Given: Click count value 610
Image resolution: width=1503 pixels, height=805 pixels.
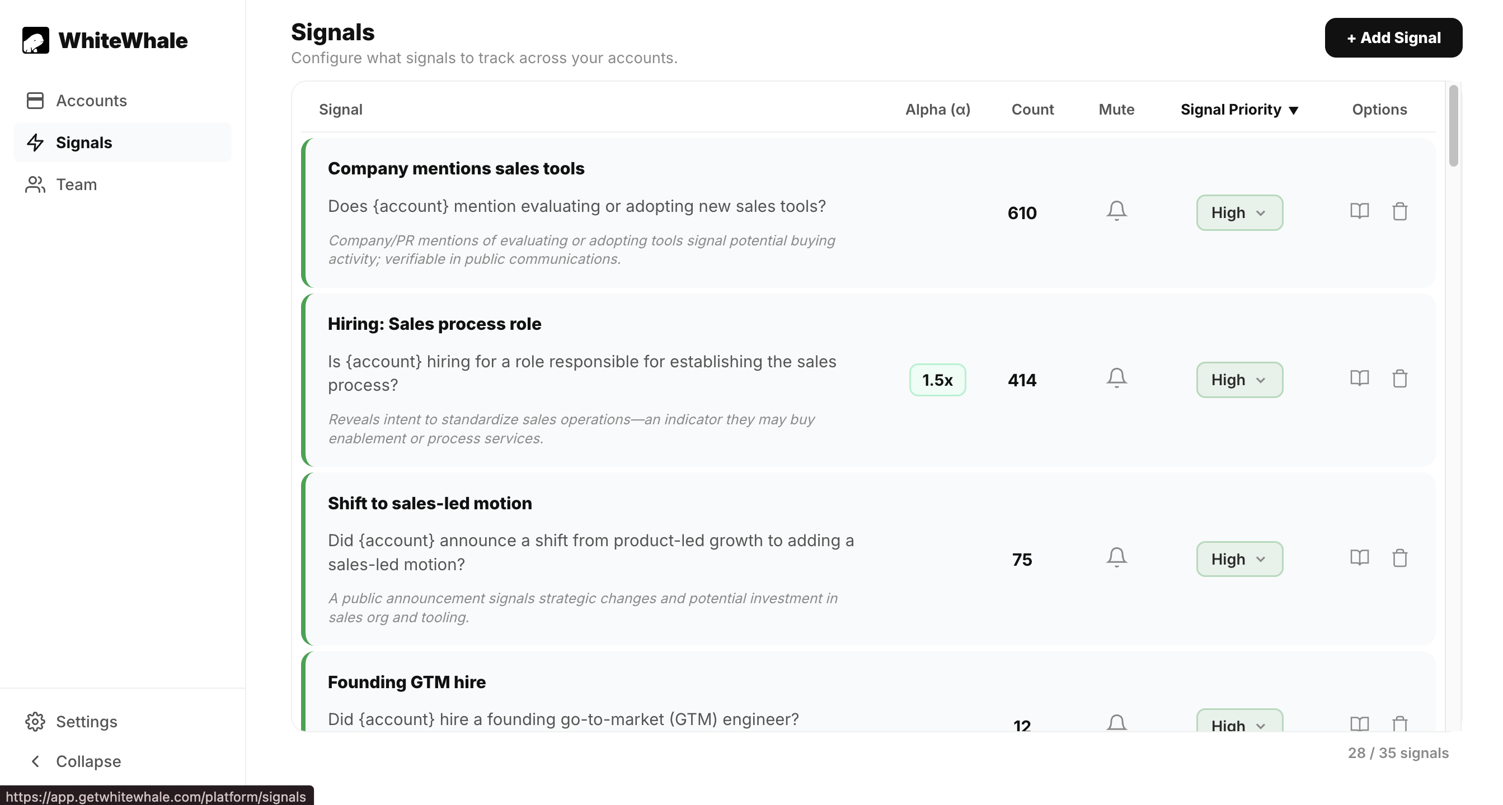Looking at the screenshot, I should tap(1022, 214).
